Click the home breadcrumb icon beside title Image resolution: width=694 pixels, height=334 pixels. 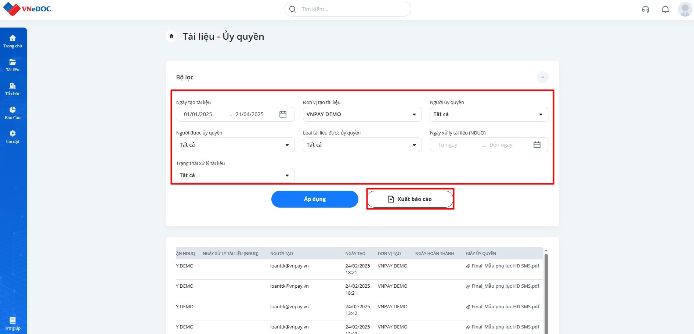(x=171, y=36)
